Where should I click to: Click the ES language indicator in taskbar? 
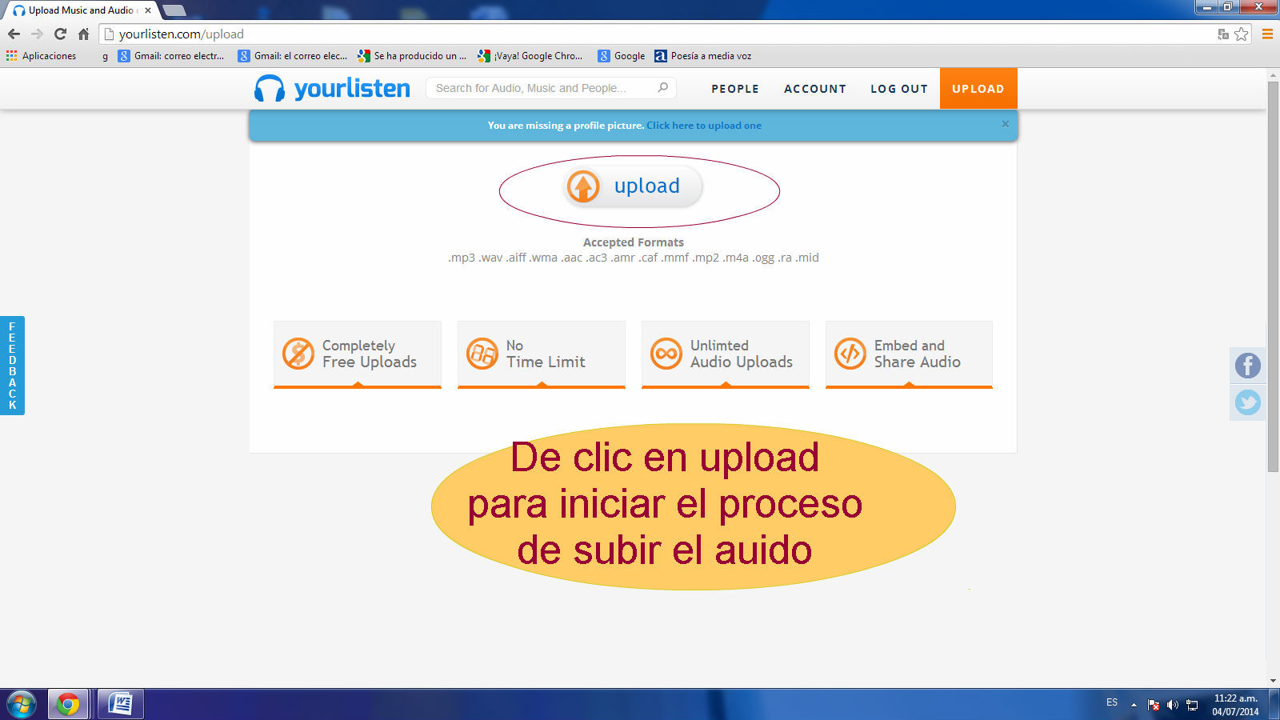point(1112,702)
